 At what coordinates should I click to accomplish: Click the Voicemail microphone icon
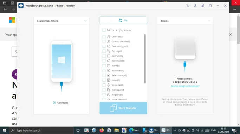[109, 85]
